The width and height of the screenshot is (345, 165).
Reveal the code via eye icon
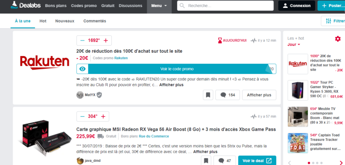point(82,69)
